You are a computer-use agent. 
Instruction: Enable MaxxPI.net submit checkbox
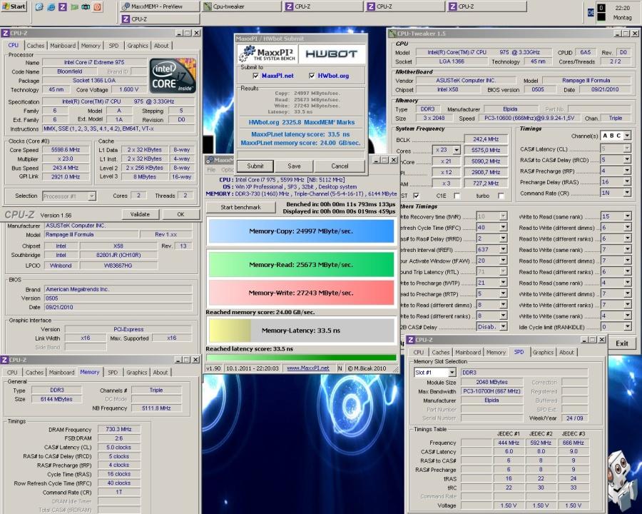coord(256,76)
